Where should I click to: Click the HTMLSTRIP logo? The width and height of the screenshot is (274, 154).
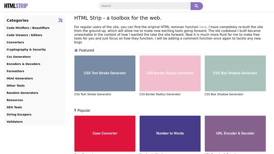[x=16, y=6]
